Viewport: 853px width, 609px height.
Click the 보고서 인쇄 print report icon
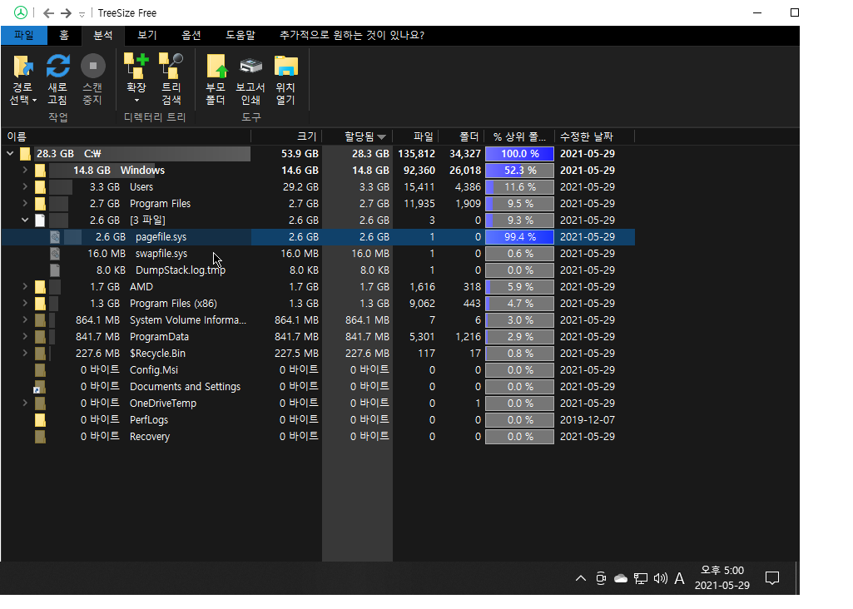(x=250, y=67)
